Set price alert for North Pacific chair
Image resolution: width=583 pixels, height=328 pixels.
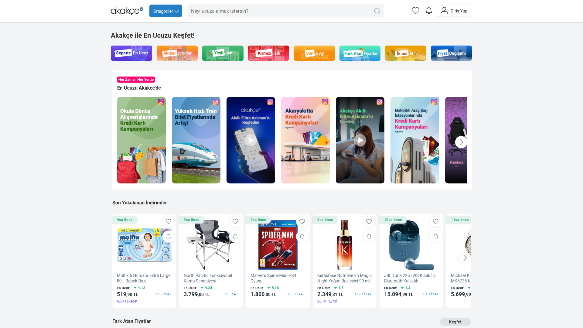point(235,237)
